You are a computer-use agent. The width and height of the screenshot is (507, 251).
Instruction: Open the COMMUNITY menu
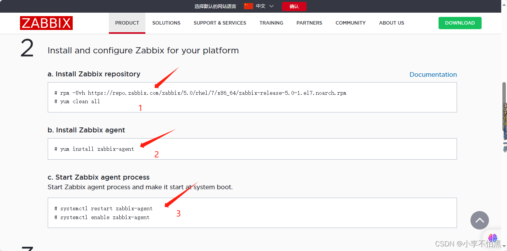(x=350, y=23)
